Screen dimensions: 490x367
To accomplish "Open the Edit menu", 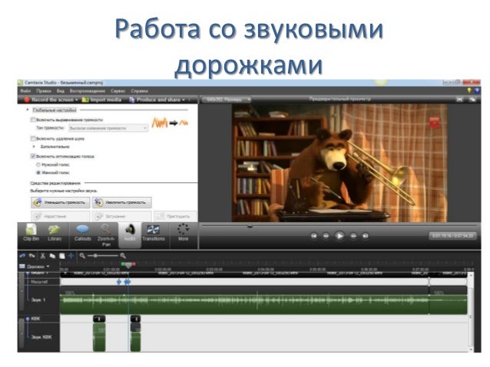I will (44, 91).
